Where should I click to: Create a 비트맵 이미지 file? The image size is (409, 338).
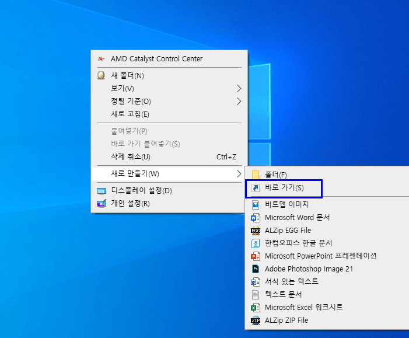[327, 204]
